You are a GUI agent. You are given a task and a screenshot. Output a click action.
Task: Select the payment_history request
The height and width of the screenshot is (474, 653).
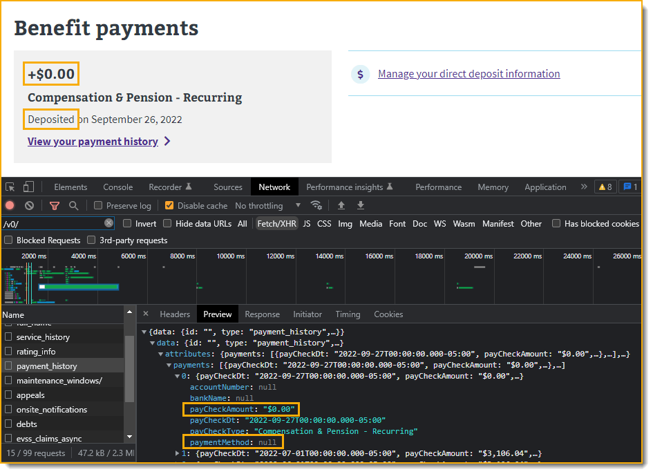(63, 366)
